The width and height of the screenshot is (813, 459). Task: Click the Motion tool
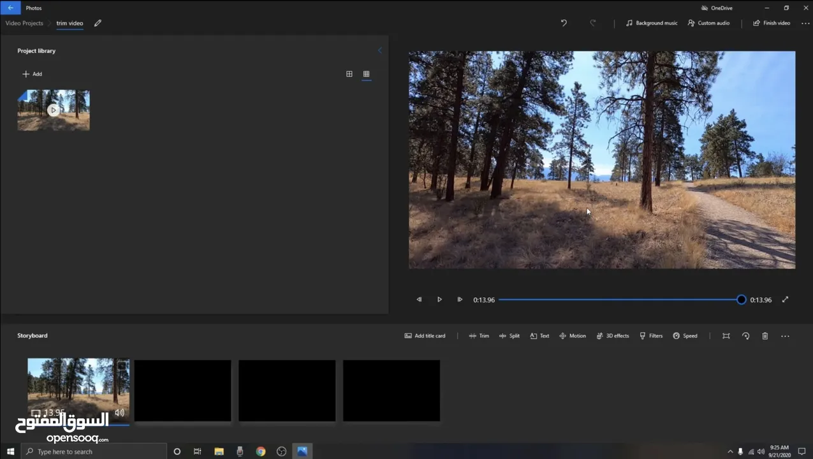pos(572,336)
